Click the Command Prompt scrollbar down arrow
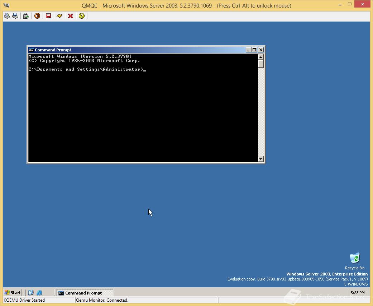Screen dimensions: 373x306 point(261,159)
